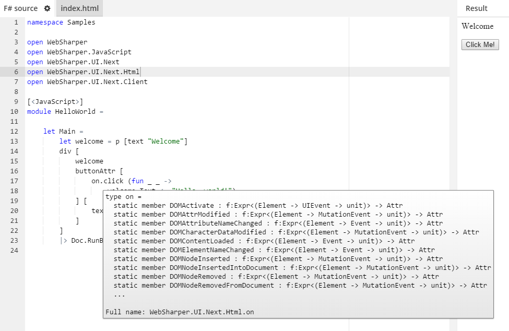509x331 pixels.
Task: Switch to the index.html tab
Action: [x=79, y=8]
